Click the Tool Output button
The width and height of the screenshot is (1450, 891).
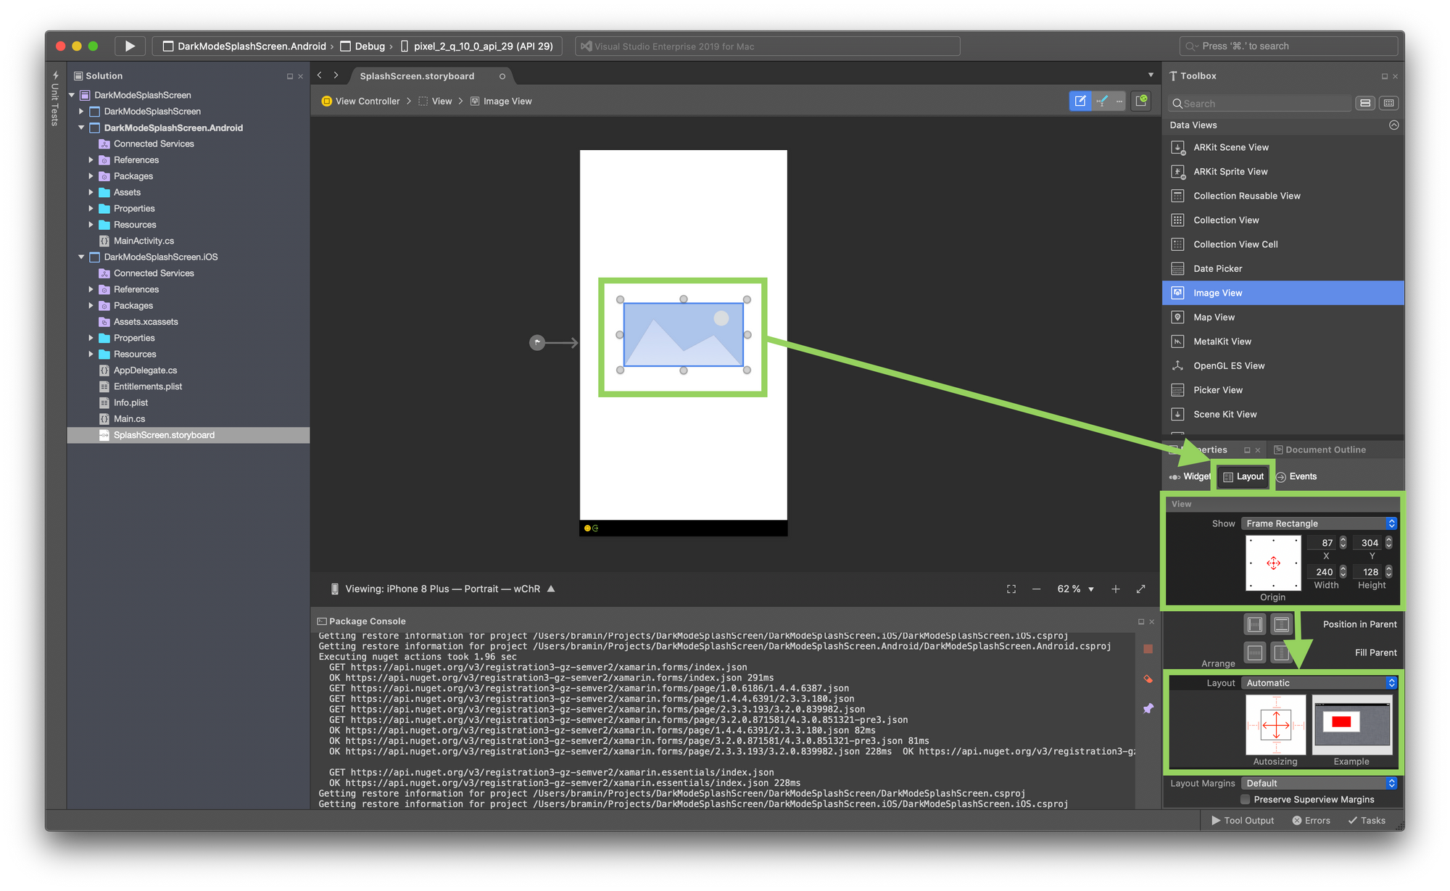(1243, 821)
